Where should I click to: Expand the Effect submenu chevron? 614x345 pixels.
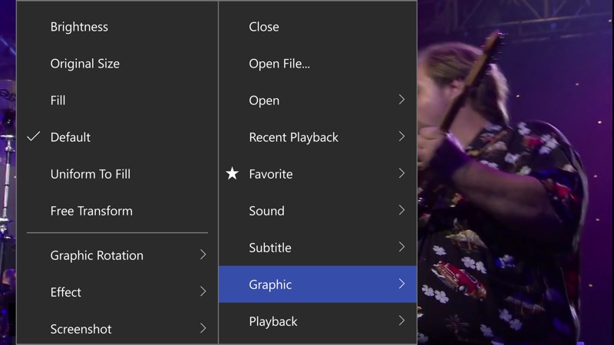tap(203, 291)
